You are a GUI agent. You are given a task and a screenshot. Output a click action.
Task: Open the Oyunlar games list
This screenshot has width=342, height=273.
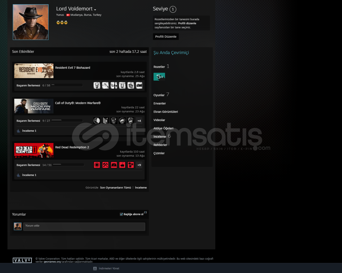click(159, 95)
